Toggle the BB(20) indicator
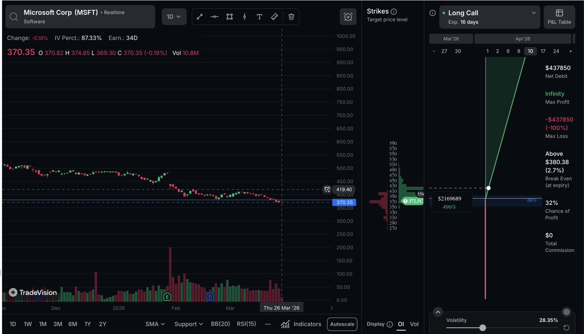Viewport: 584px width, 334px height. [x=220, y=324]
